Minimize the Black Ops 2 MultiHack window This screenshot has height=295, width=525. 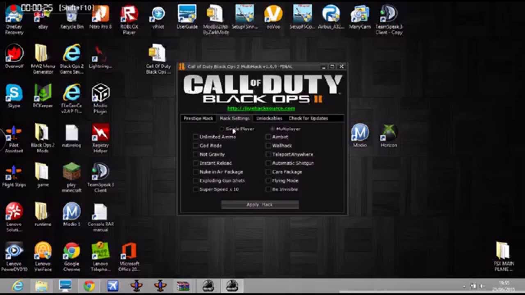pyautogui.click(x=324, y=66)
